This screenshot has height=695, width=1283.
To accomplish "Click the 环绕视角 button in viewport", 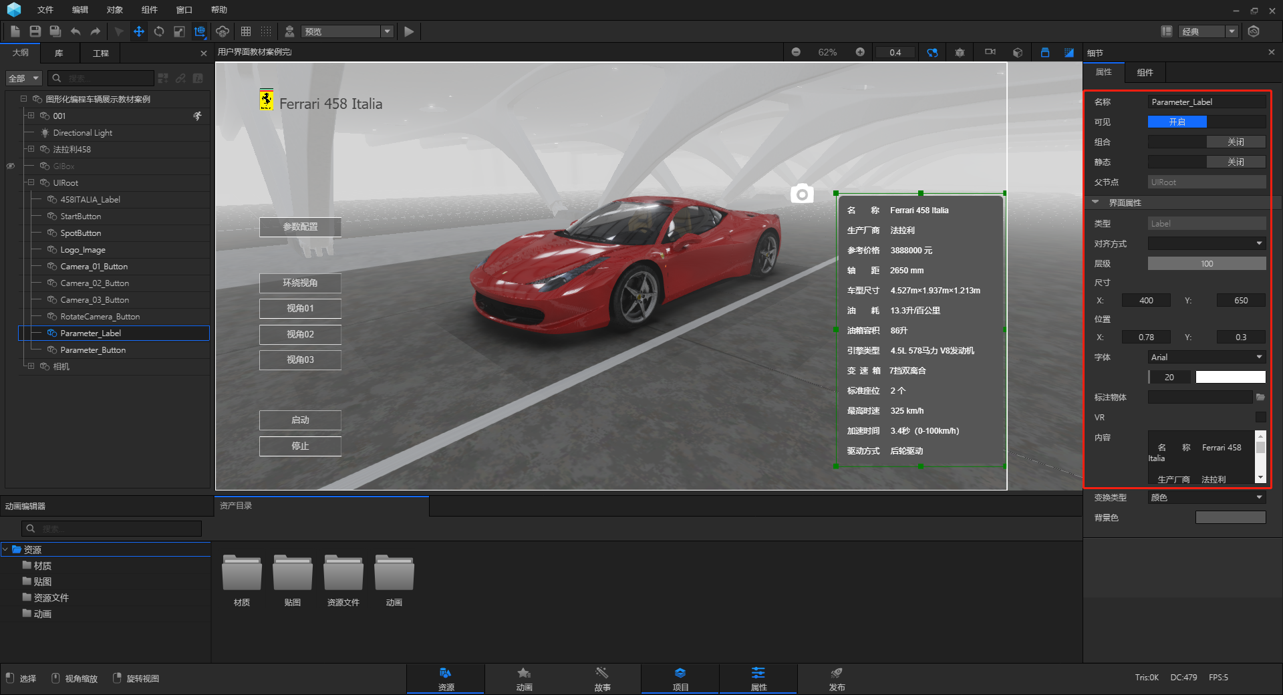I will pos(300,283).
